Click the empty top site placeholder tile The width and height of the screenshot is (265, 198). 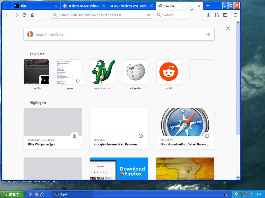tap(202, 72)
